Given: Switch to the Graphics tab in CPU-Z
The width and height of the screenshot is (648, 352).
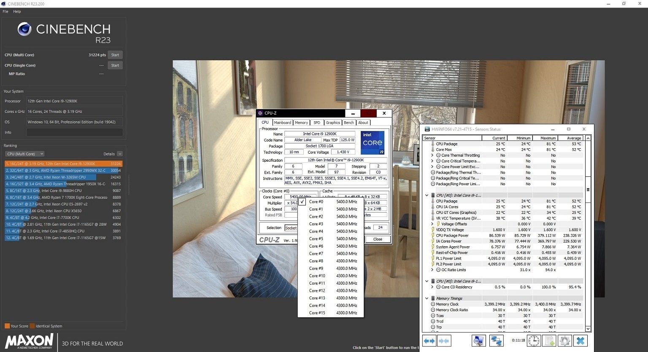Looking at the screenshot, I should (333, 123).
